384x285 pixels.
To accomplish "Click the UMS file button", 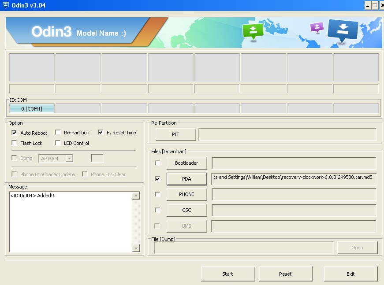I will 186,226.
